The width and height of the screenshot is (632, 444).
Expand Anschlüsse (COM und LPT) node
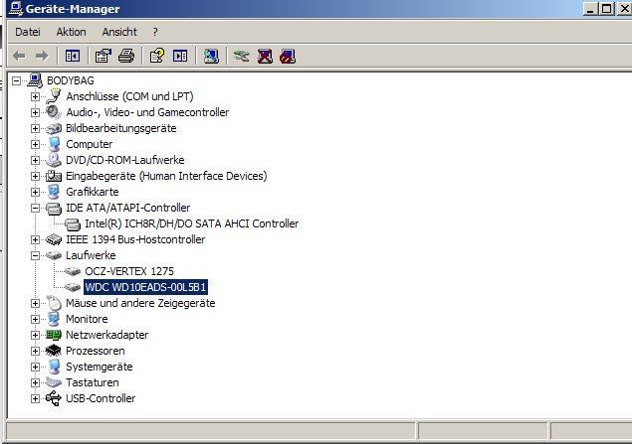pyautogui.click(x=35, y=96)
